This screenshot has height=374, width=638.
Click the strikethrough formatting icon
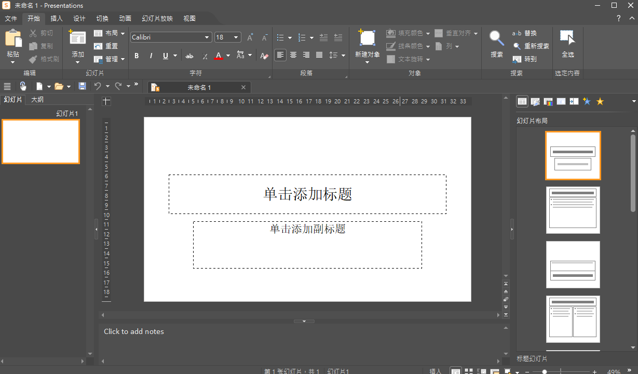coord(189,56)
